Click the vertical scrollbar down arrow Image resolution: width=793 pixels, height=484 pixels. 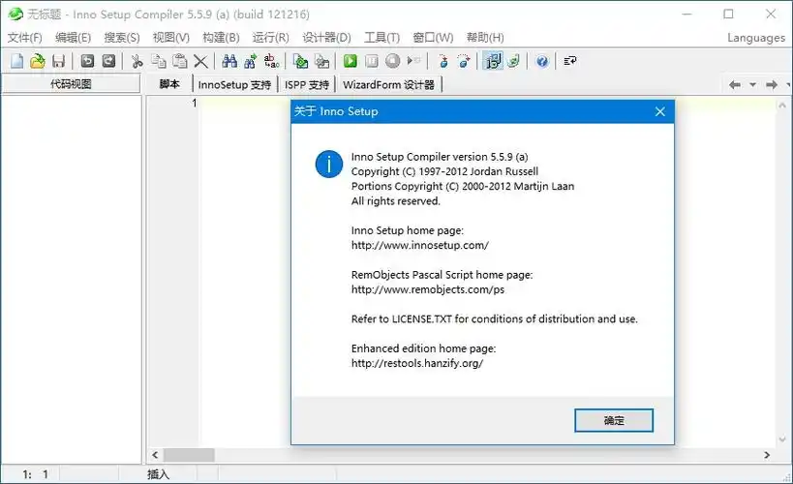(782, 439)
